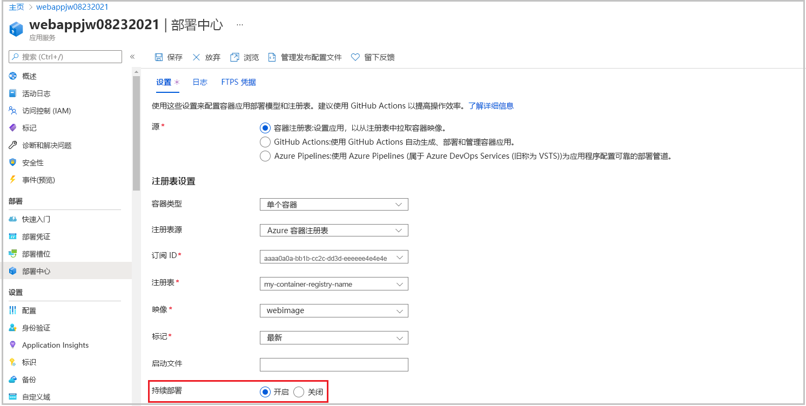
Task: Select the 容器注册表 source radio button
Action: coord(265,128)
